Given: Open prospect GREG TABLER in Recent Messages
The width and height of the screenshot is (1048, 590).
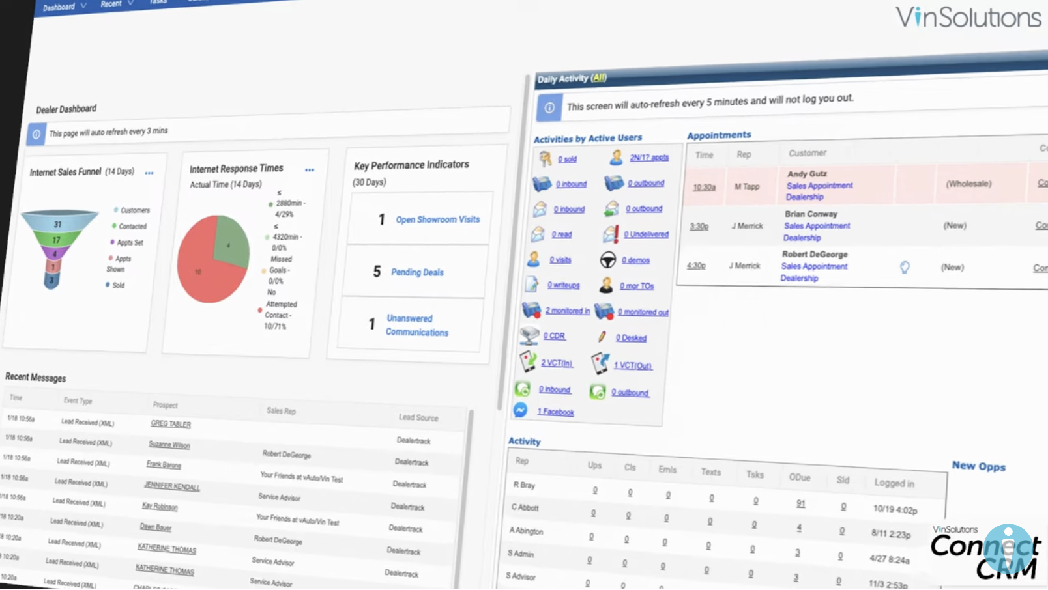Looking at the screenshot, I should pos(171,423).
